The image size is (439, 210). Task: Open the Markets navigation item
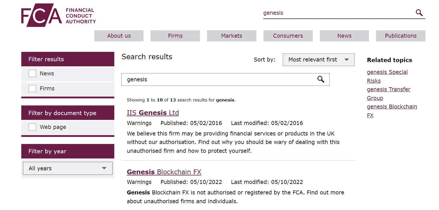coord(231,36)
